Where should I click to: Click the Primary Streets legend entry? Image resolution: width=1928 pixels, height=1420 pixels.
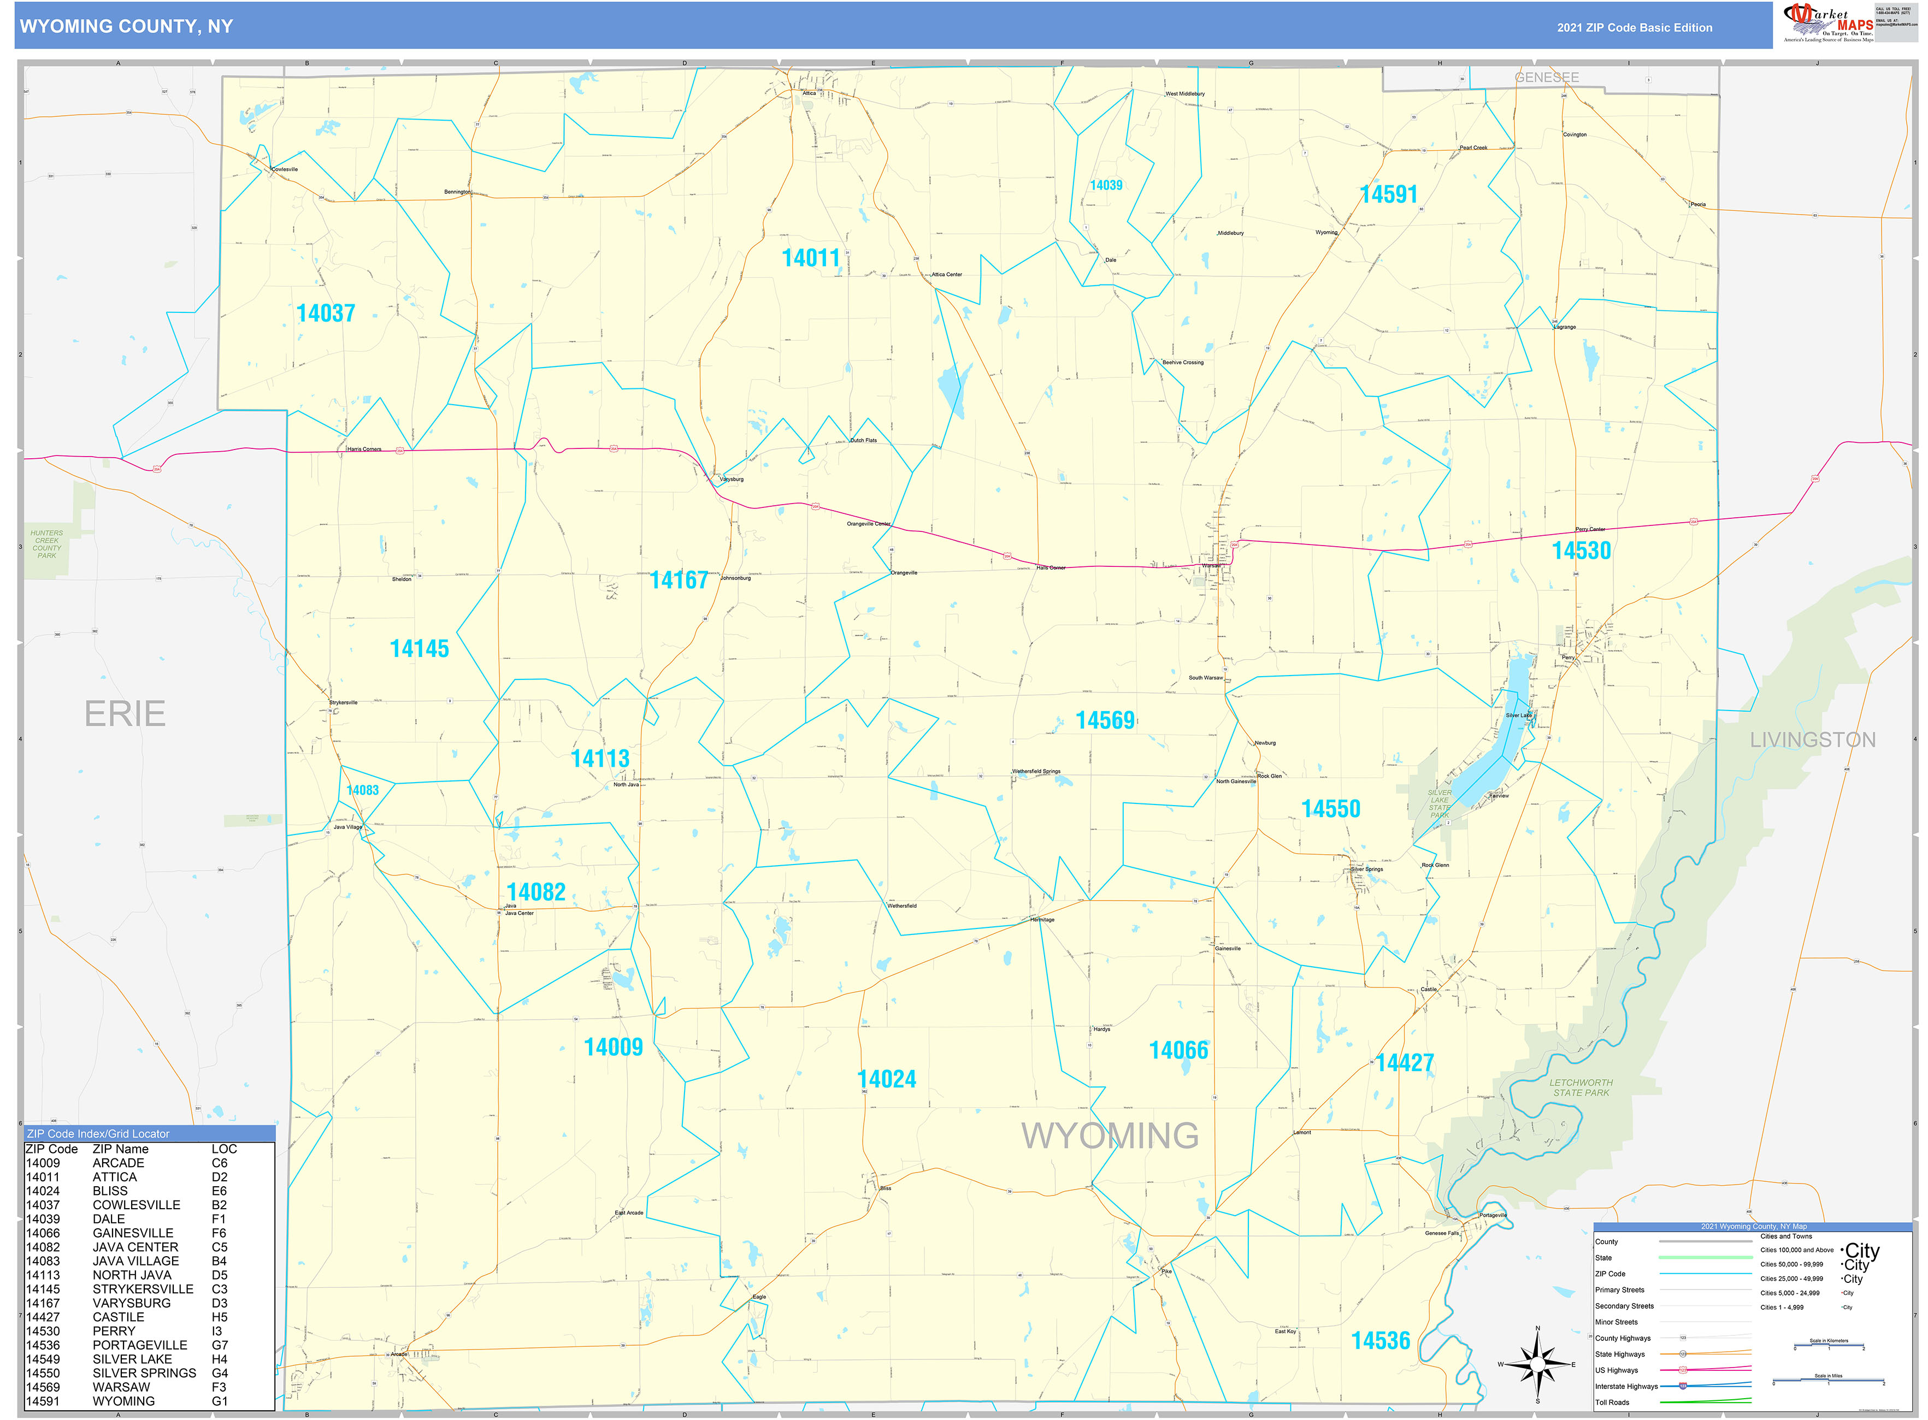(1673, 1289)
